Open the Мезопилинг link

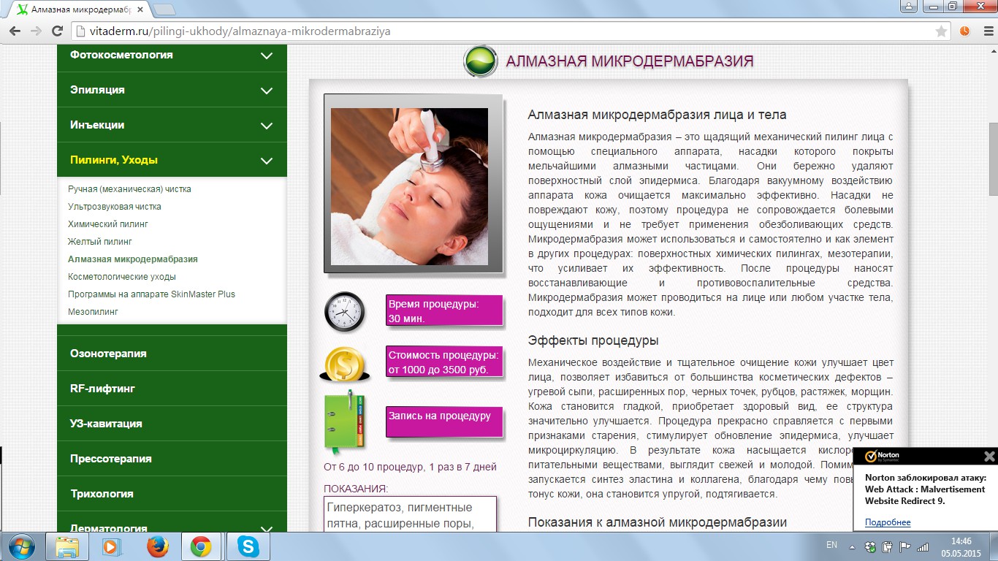point(93,312)
